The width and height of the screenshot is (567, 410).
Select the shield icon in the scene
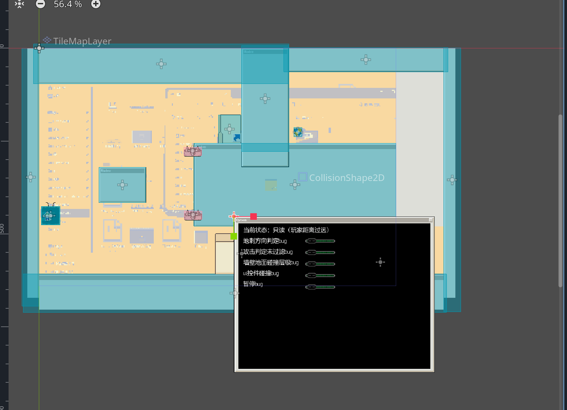298,132
